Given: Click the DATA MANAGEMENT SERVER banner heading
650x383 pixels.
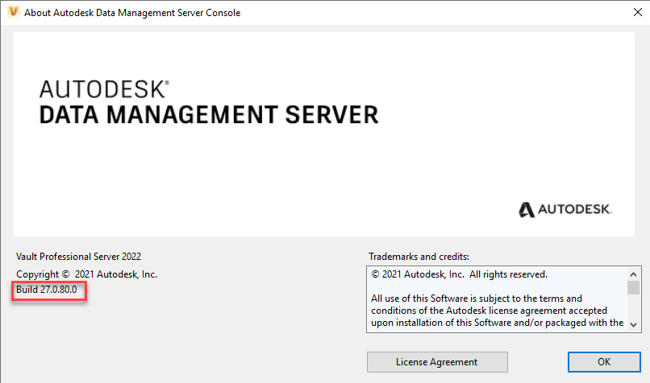Looking at the screenshot, I should [x=209, y=114].
